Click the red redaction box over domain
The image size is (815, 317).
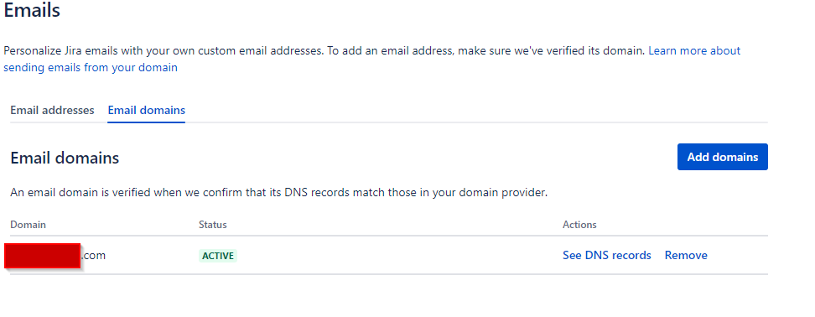coord(43,256)
